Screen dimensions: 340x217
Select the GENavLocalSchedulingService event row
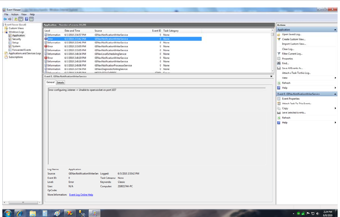pos(123,54)
